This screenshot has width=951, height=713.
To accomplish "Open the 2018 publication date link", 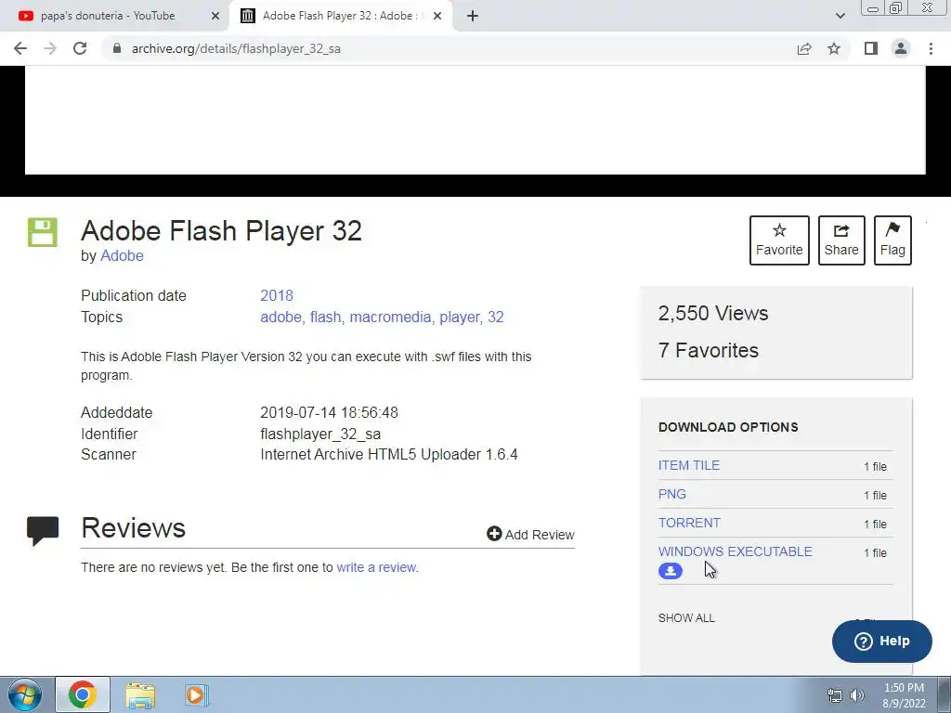I will click(277, 295).
